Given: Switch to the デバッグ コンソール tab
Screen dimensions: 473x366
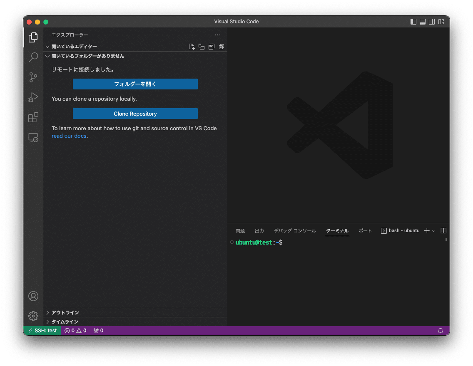Looking at the screenshot, I should point(295,231).
